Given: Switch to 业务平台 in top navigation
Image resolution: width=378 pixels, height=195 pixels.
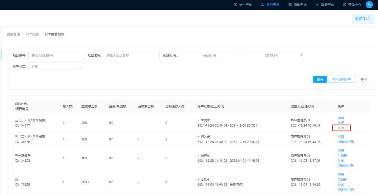Looking at the screenshot, I should pyautogui.click(x=270, y=4).
